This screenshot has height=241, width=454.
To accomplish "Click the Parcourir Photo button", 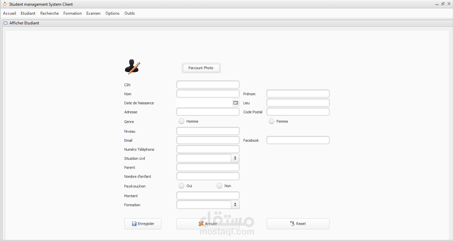I will [x=201, y=68].
